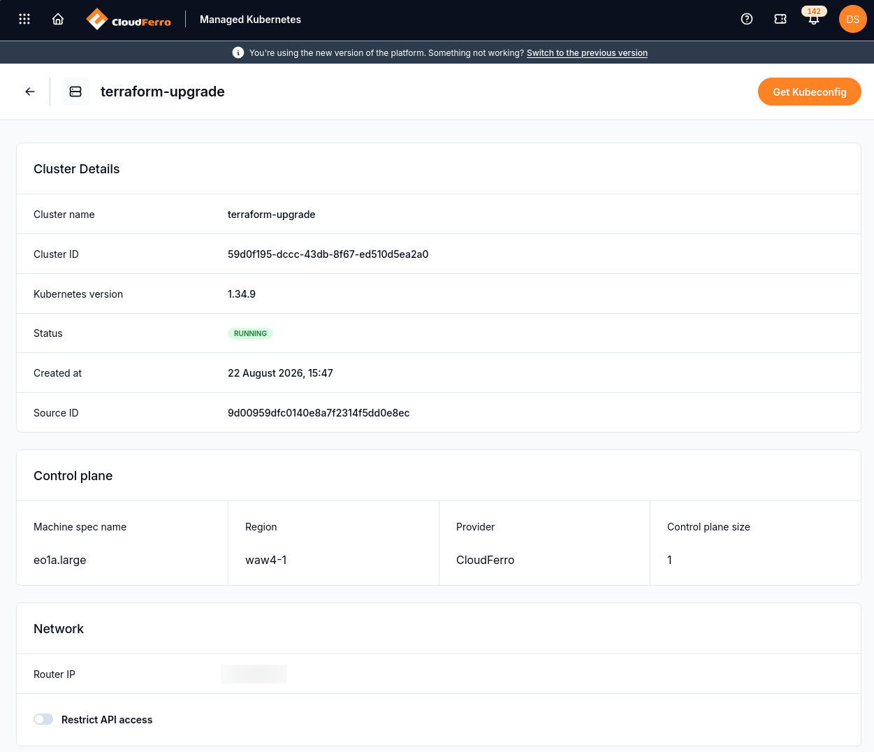Open Managed Kubernetes header title
The width and height of the screenshot is (874, 752).
[x=250, y=20]
